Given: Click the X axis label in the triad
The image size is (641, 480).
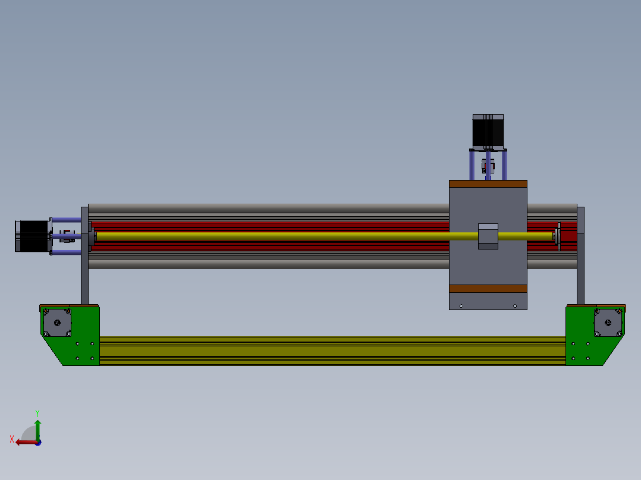Looking at the screenshot, I should coord(12,438).
